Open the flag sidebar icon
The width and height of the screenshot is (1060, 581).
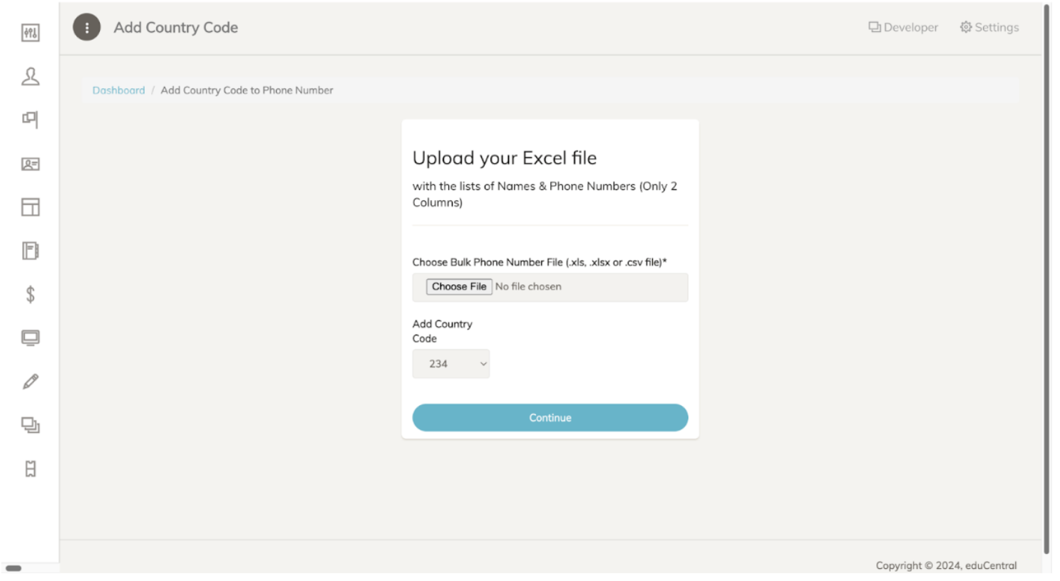(31, 120)
